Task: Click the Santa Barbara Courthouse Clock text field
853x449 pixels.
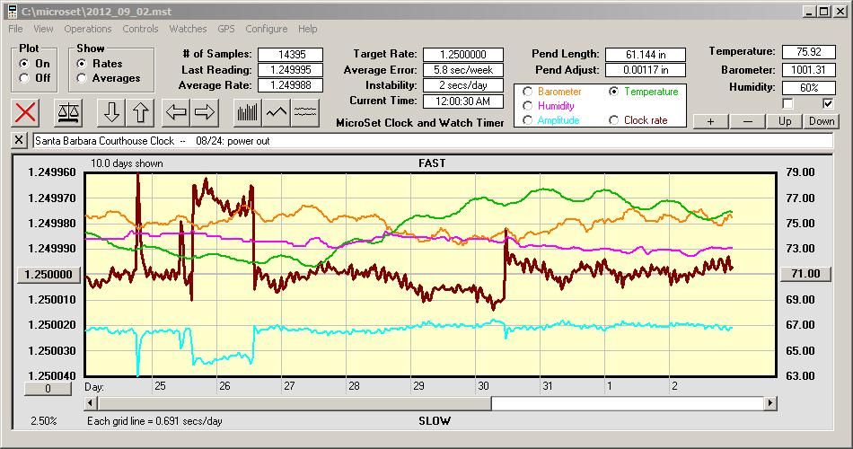Action: click(x=431, y=141)
